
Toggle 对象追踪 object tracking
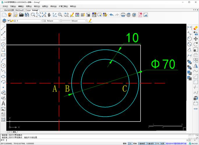click(150, 144)
